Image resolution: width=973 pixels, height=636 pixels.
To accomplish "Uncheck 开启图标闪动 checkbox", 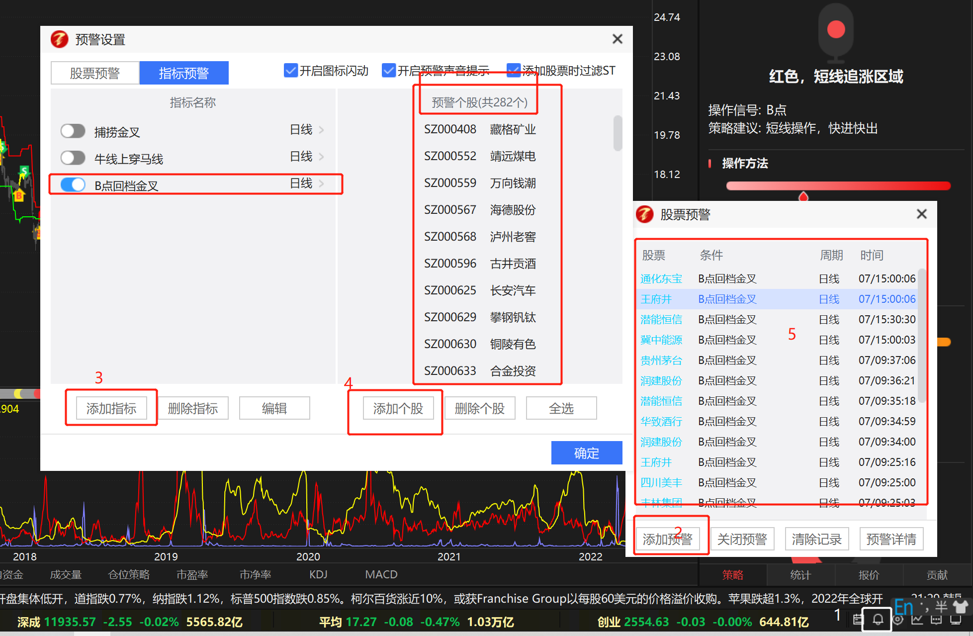I will coord(290,71).
